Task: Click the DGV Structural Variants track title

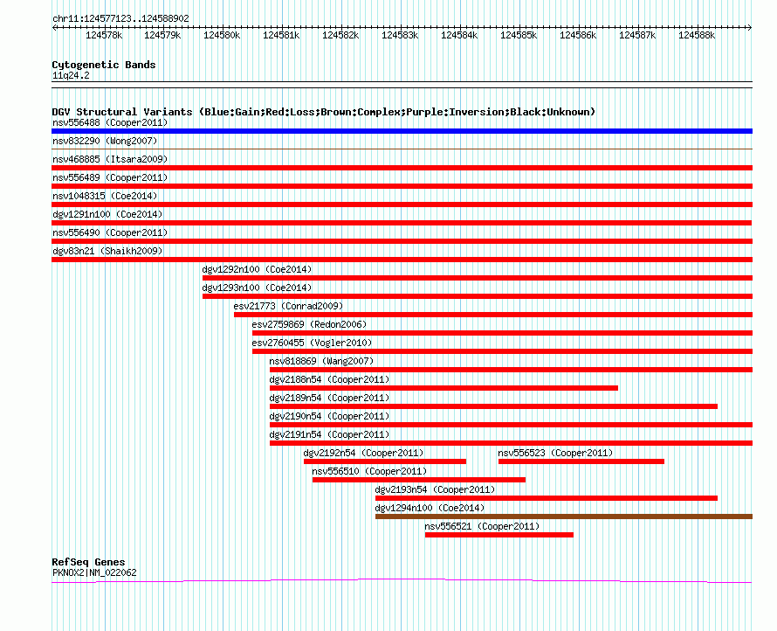Action: pyautogui.click(x=323, y=112)
